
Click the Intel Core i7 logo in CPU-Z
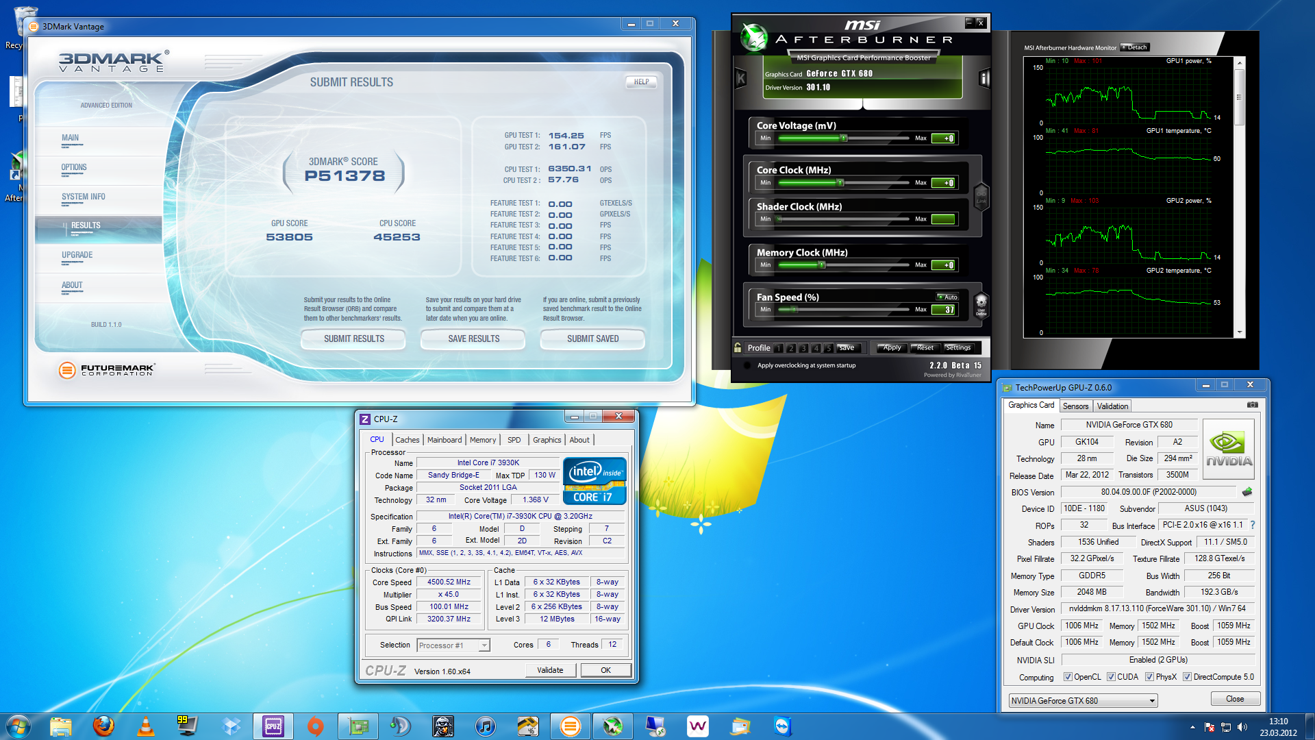point(594,481)
